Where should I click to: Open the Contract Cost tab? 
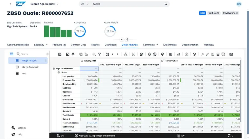coord(78,45)
